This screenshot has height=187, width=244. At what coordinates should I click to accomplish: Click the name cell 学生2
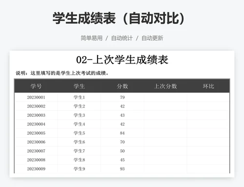(79, 106)
